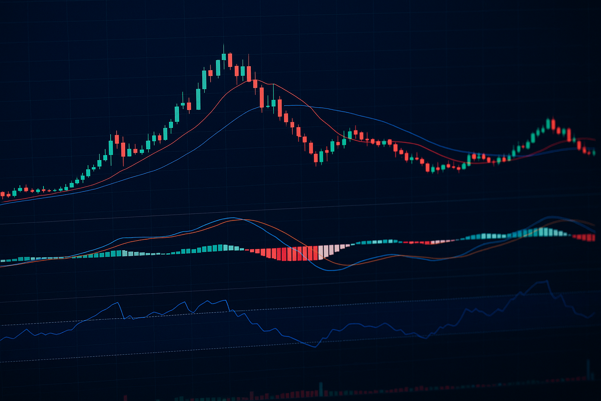The height and width of the screenshot is (401, 601).
Task: Click the lowest trough of the bottom oscillator line
Action: 314,347
